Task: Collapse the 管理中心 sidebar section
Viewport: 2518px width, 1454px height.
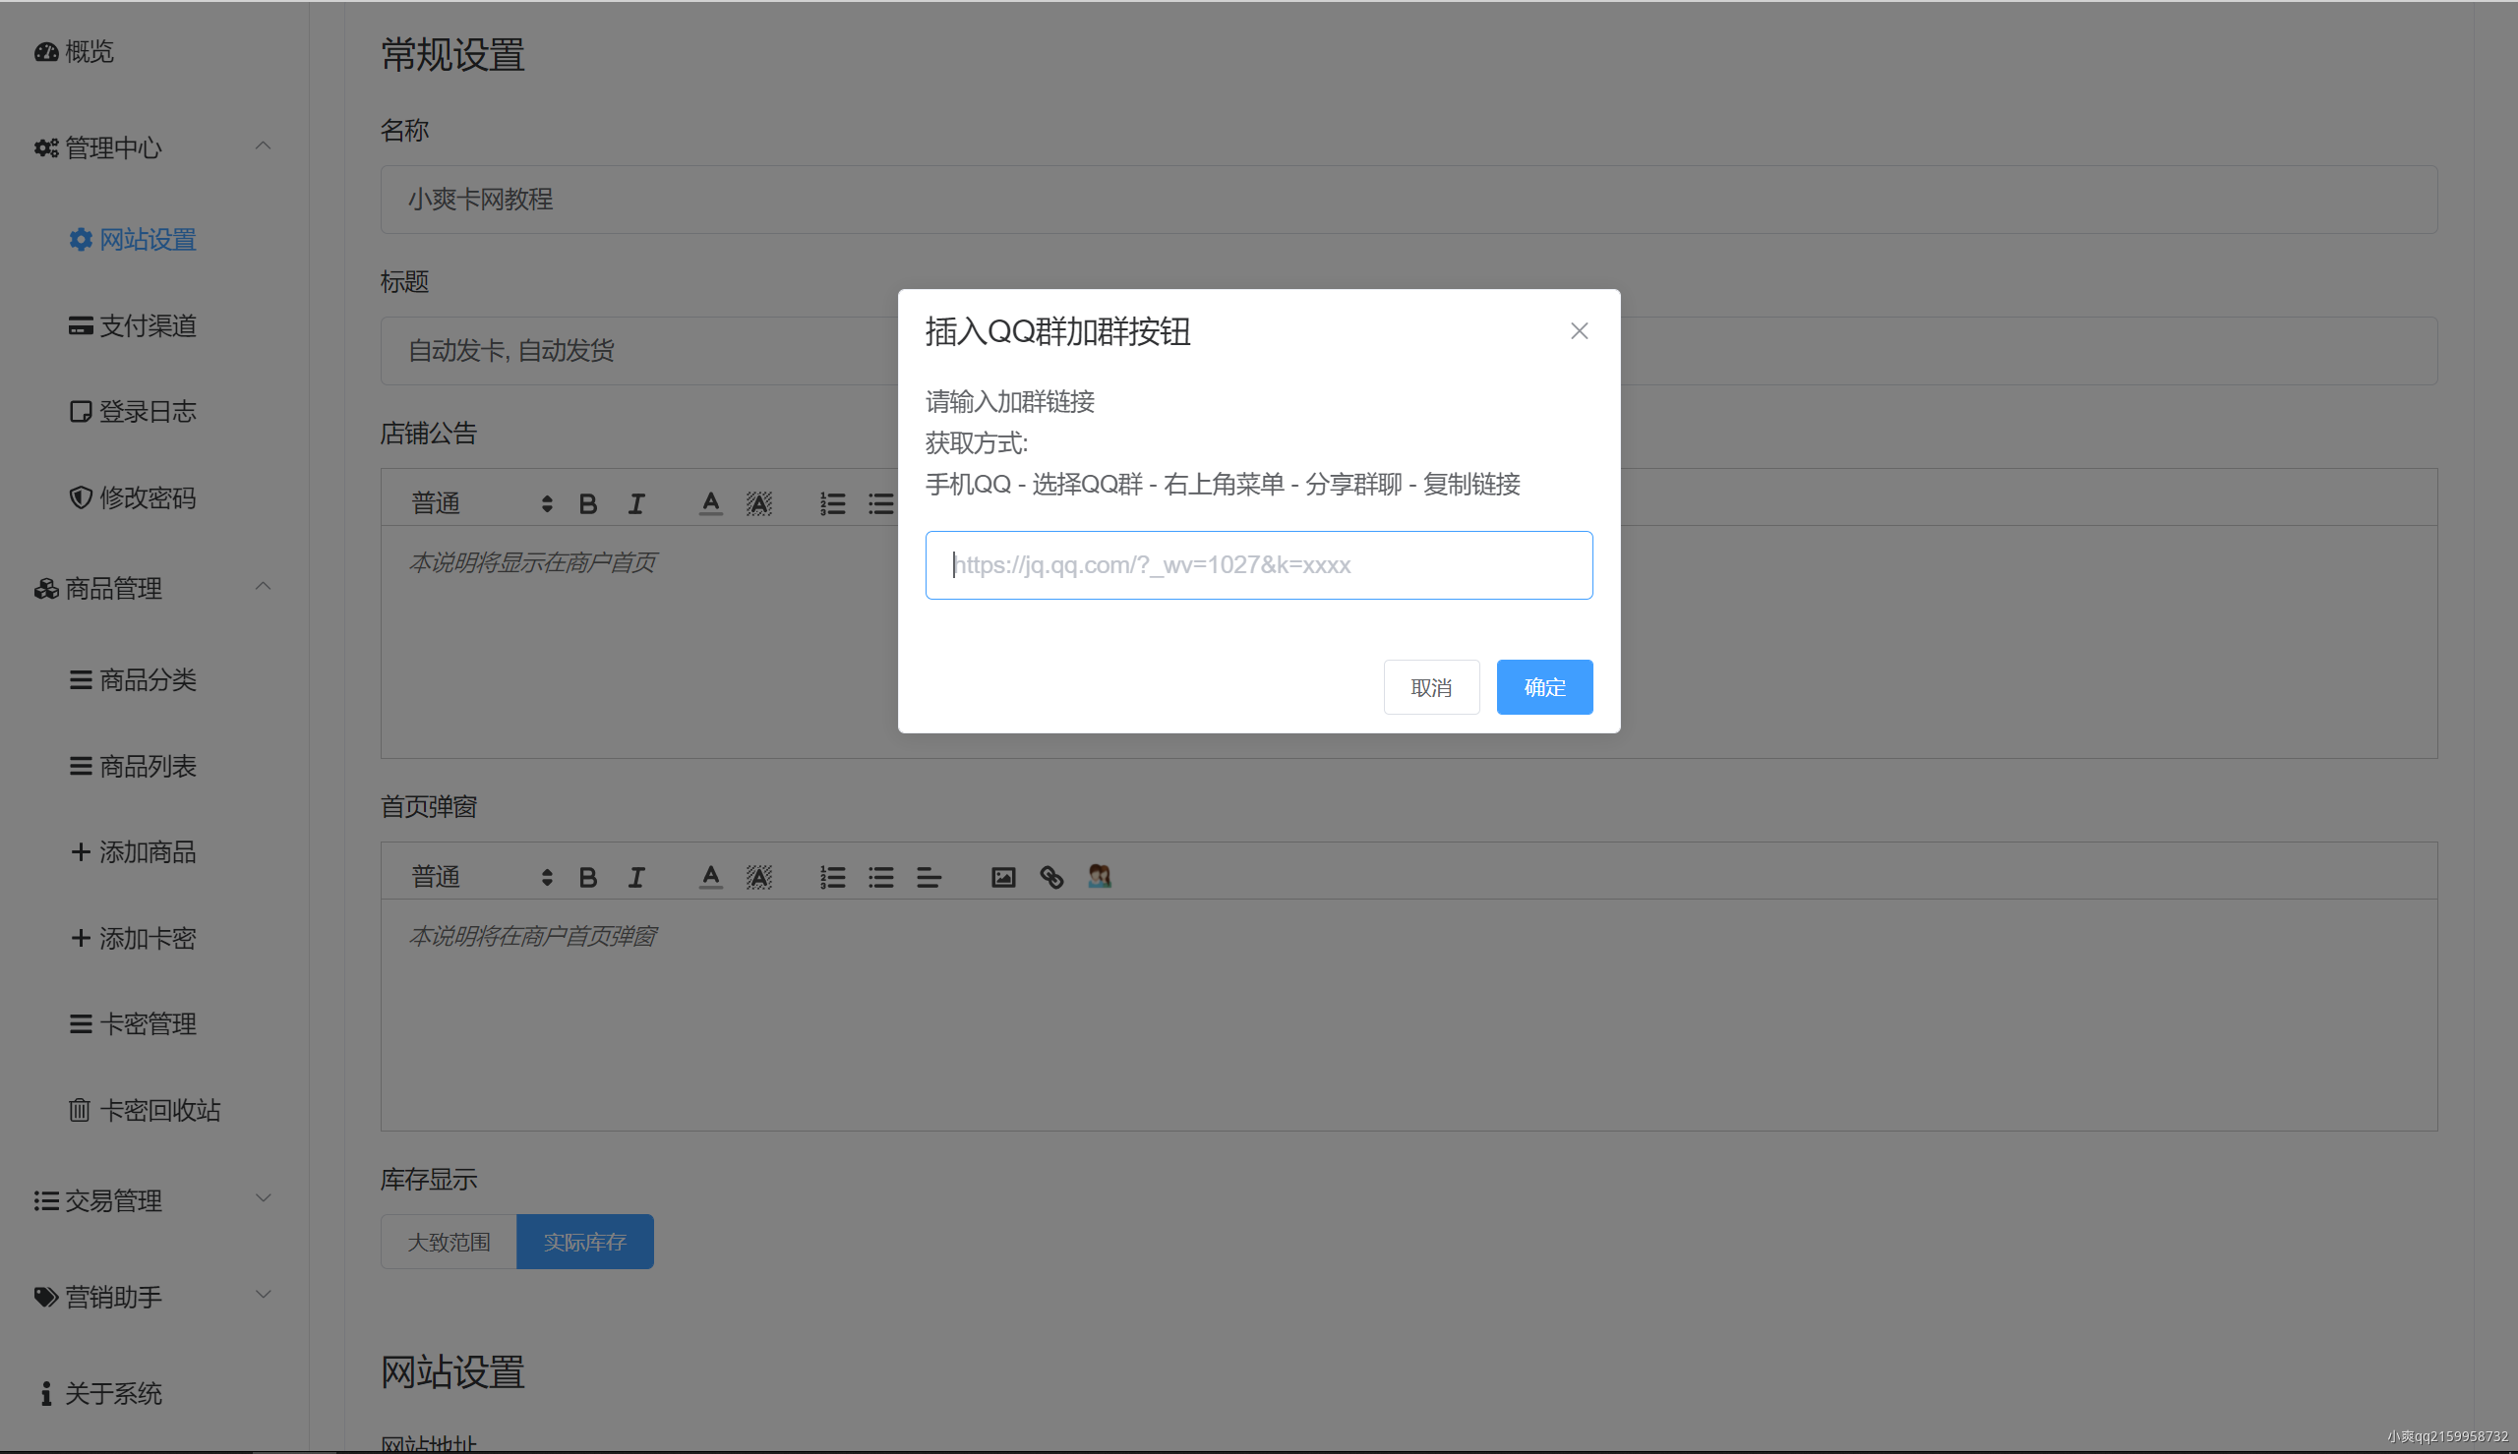Action: (152, 147)
